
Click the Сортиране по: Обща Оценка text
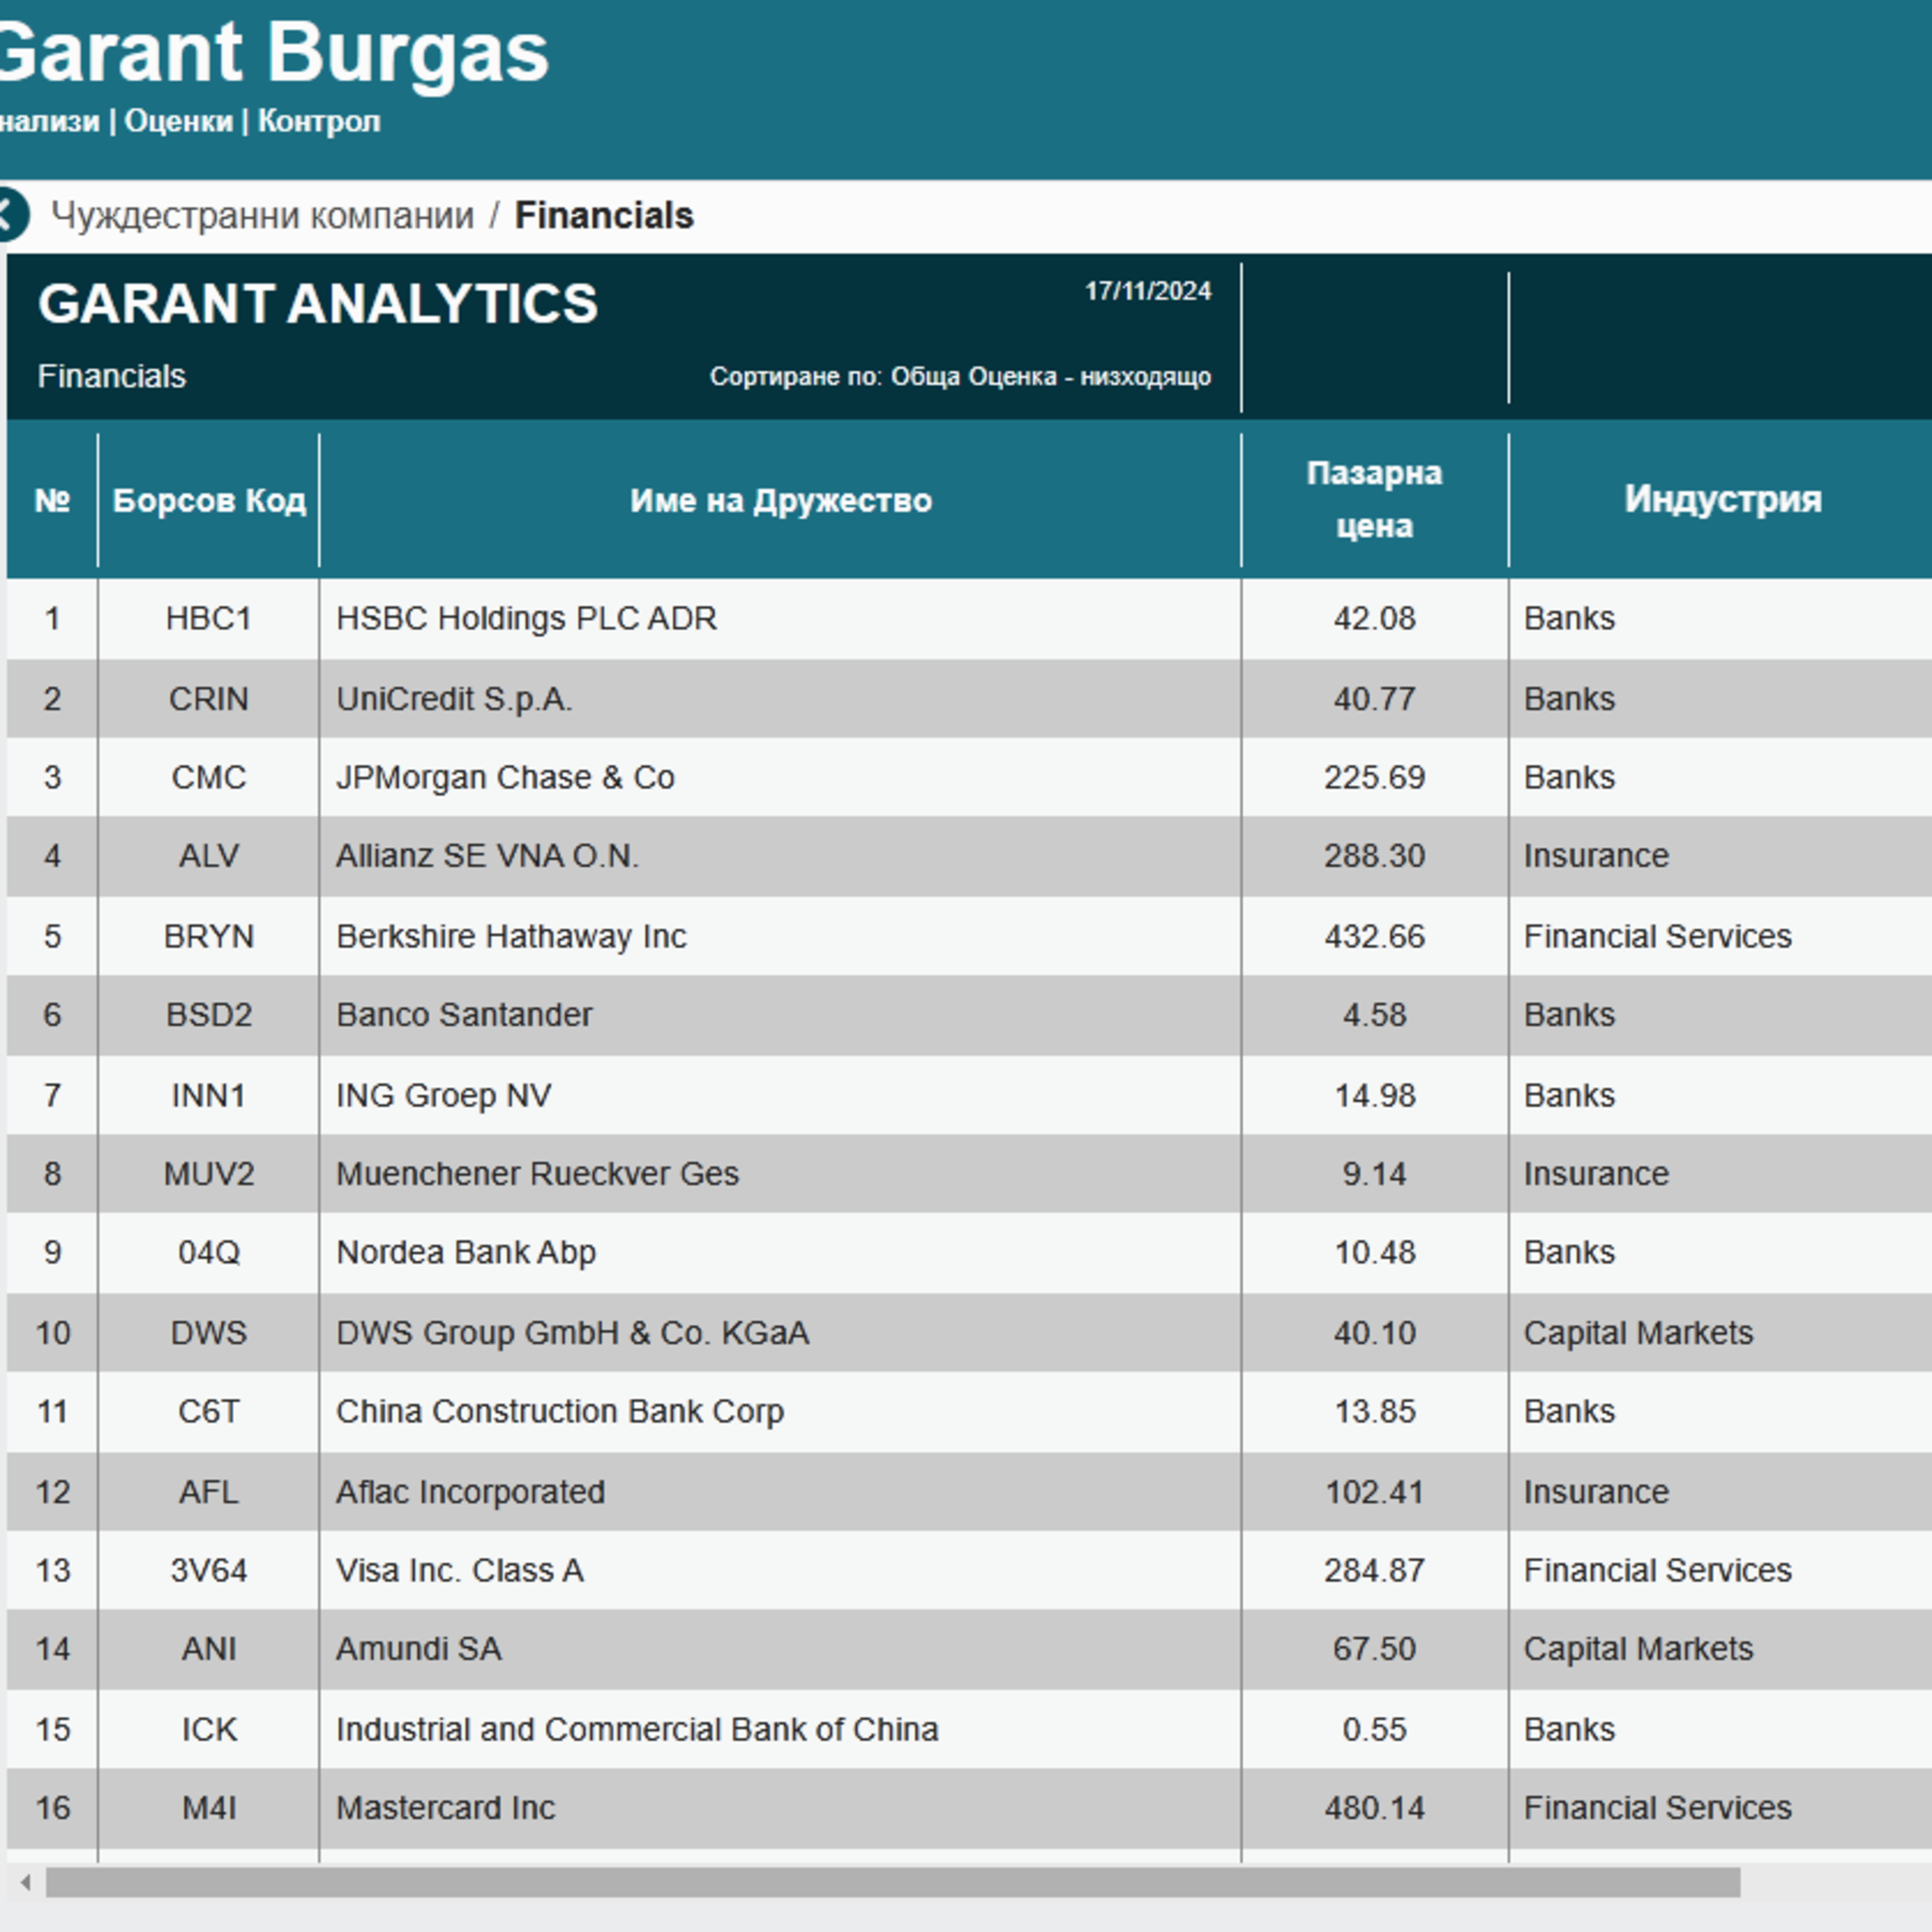click(x=960, y=377)
